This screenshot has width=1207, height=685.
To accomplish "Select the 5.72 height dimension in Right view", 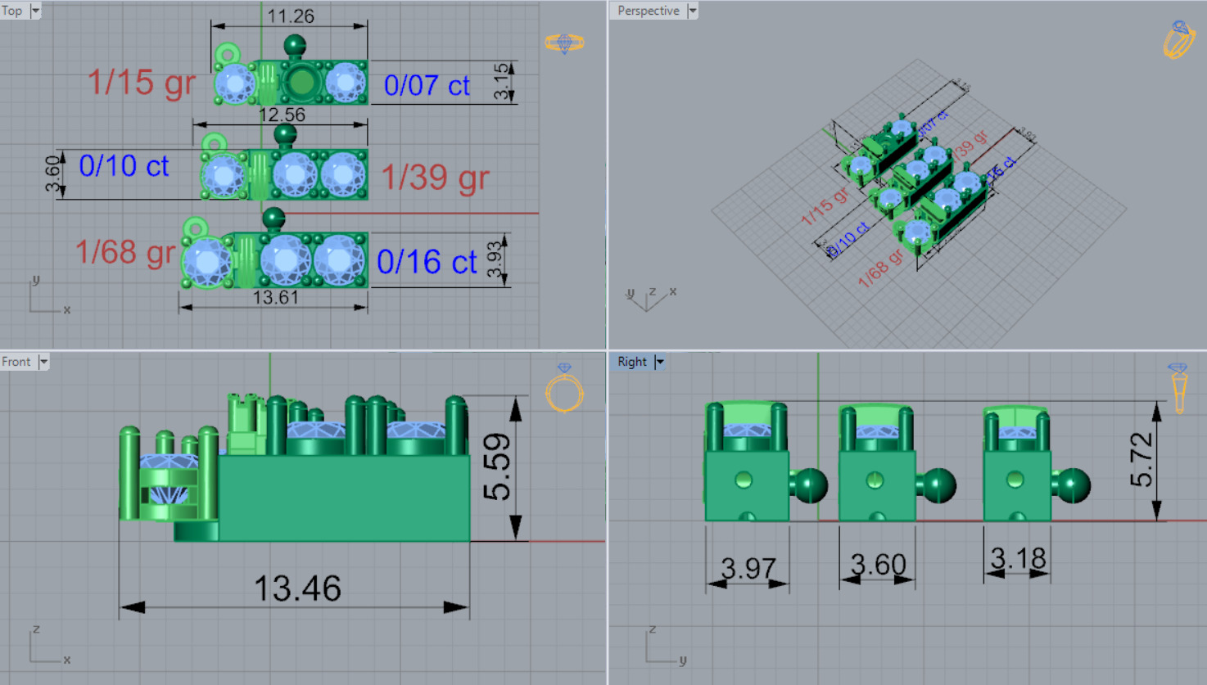I will coord(1141,460).
